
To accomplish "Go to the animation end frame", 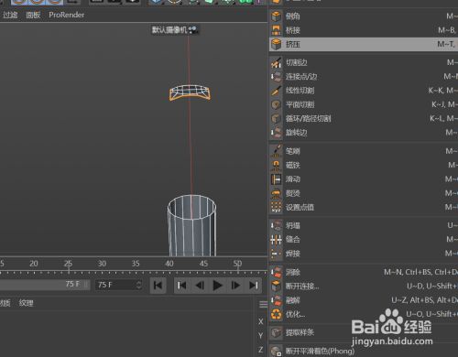I will pos(254,286).
